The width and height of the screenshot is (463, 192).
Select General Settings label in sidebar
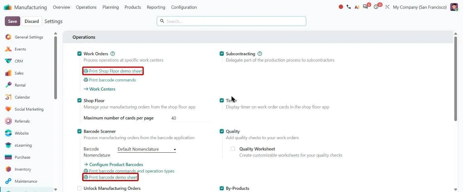tap(29, 37)
